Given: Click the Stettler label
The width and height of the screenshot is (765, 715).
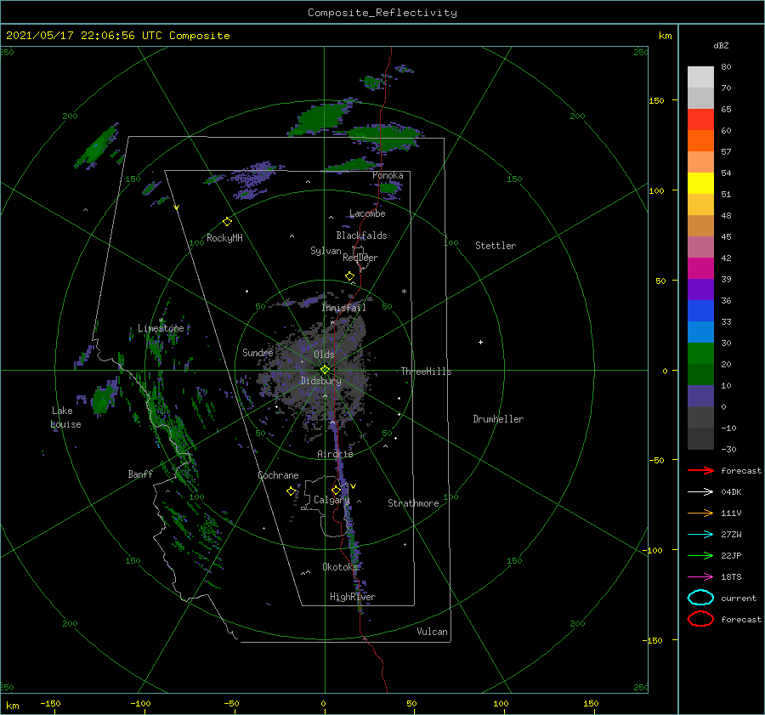Looking at the screenshot, I should (496, 246).
